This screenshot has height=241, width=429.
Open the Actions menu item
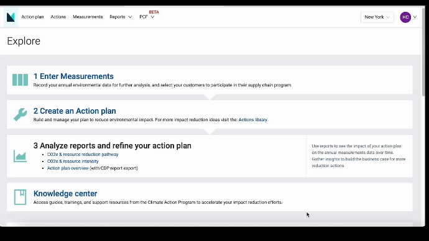point(58,17)
